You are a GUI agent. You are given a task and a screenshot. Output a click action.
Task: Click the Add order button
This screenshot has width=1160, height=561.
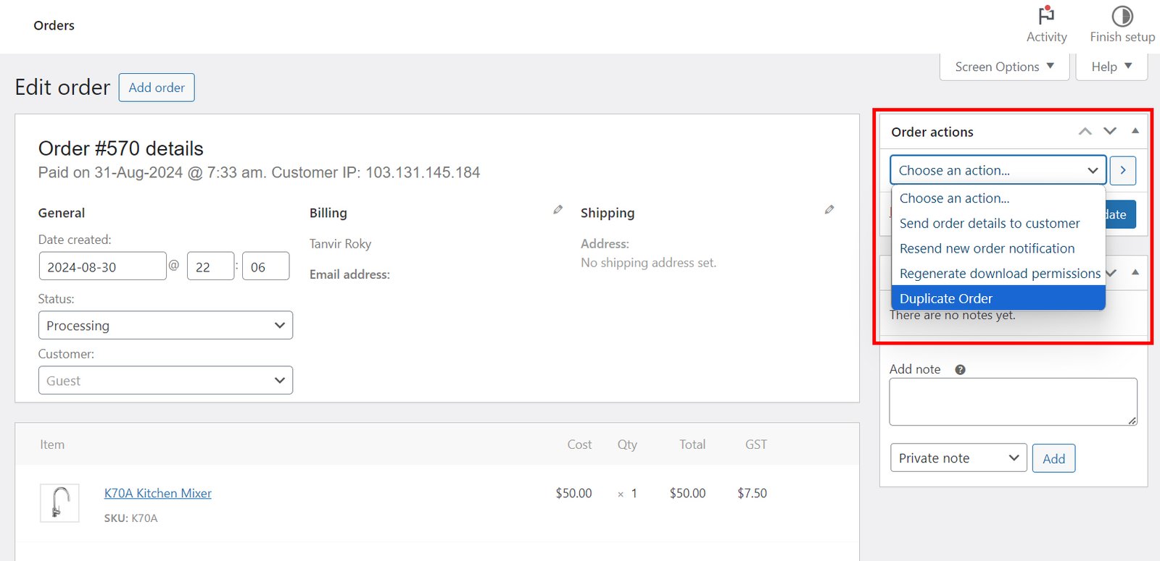pyautogui.click(x=157, y=88)
